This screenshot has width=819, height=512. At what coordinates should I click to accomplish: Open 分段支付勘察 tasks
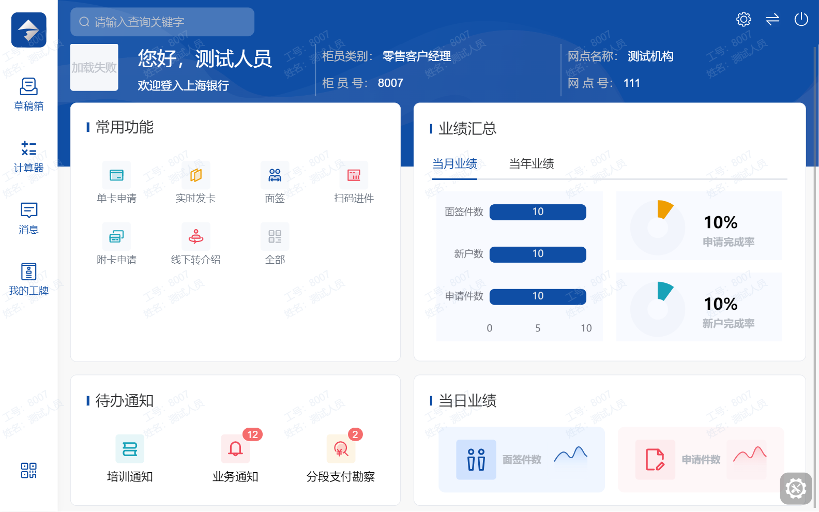(x=340, y=459)
